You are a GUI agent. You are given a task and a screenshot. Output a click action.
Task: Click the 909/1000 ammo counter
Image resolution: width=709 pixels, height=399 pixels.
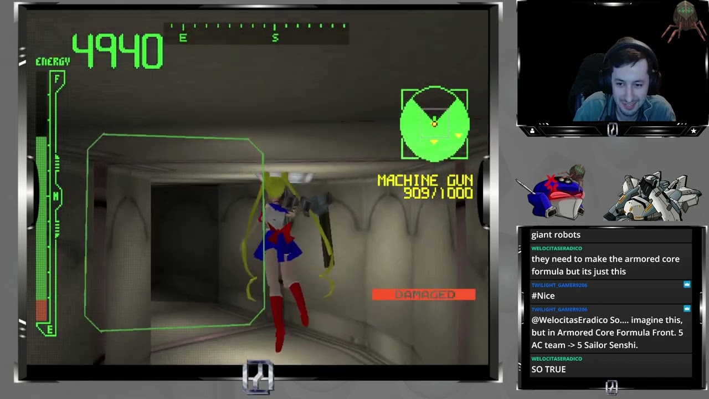pos(438,193)
